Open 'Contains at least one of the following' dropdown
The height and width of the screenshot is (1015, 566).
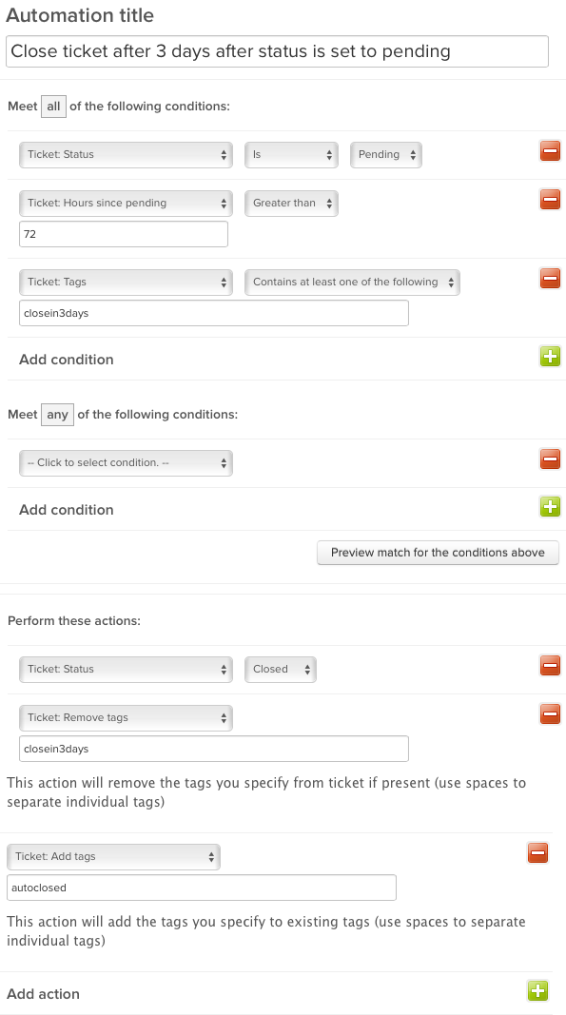click(352, 283)
